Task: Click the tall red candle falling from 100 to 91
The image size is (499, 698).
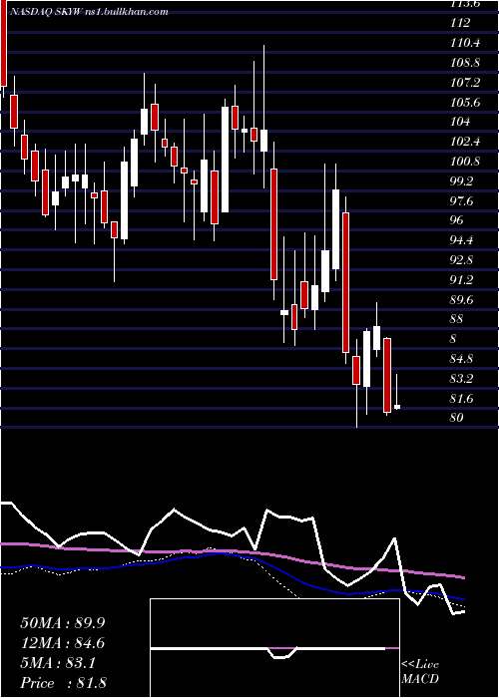Action: tap(274, 224)
